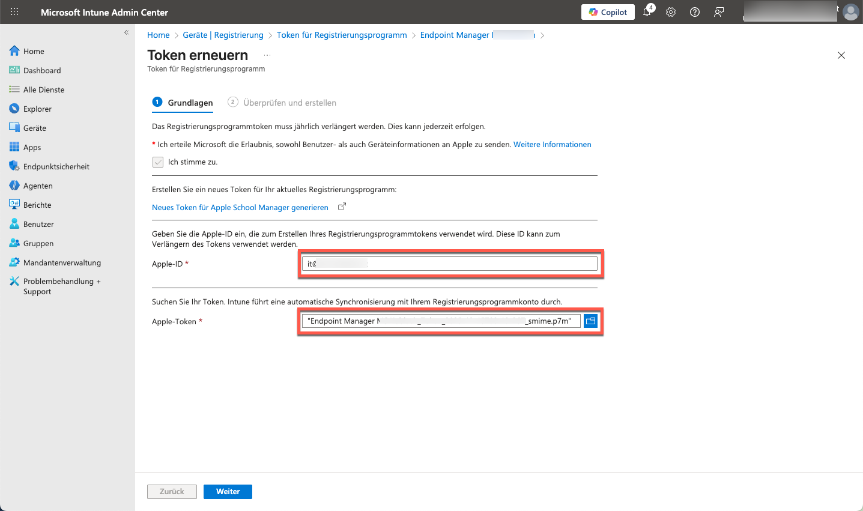
Task: Open the ellipsis menu beside Token erneuern
Action: click(267, 55)
